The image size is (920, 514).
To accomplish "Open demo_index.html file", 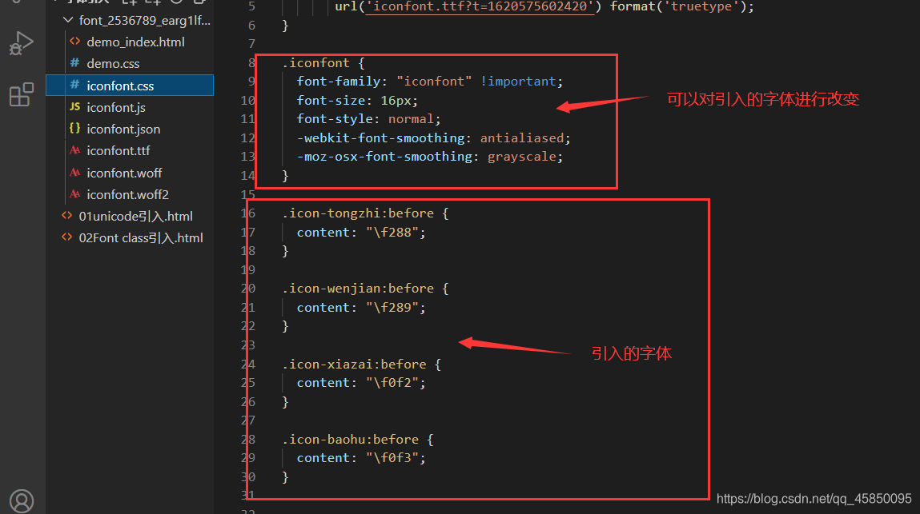I will pos(135,42).
